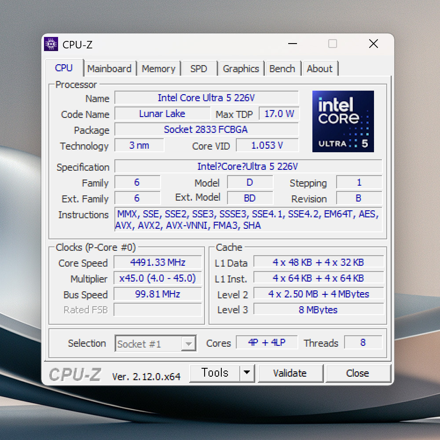Click the Ext. Family value 6
This screenshot has width=440, height=440.
coord(137,198)
